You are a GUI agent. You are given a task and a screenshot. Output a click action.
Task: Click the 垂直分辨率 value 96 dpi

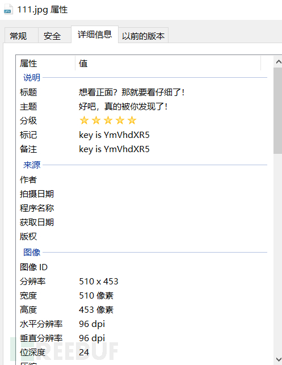(92, 338)
